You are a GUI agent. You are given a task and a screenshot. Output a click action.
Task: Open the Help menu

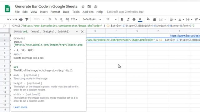coord(99,12)
